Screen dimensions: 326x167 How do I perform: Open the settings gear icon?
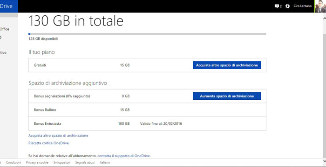click(287, 6)
